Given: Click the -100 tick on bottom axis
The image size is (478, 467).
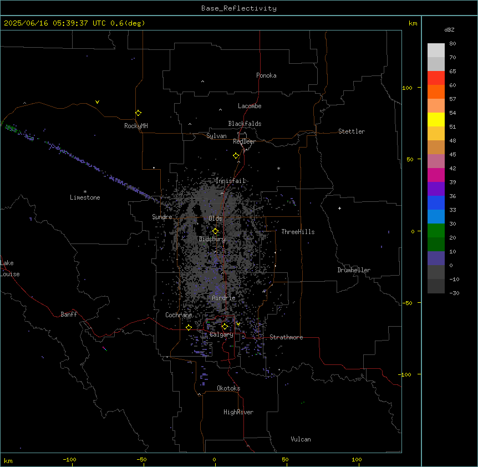Looking at the screenshot, I should 69,459.
